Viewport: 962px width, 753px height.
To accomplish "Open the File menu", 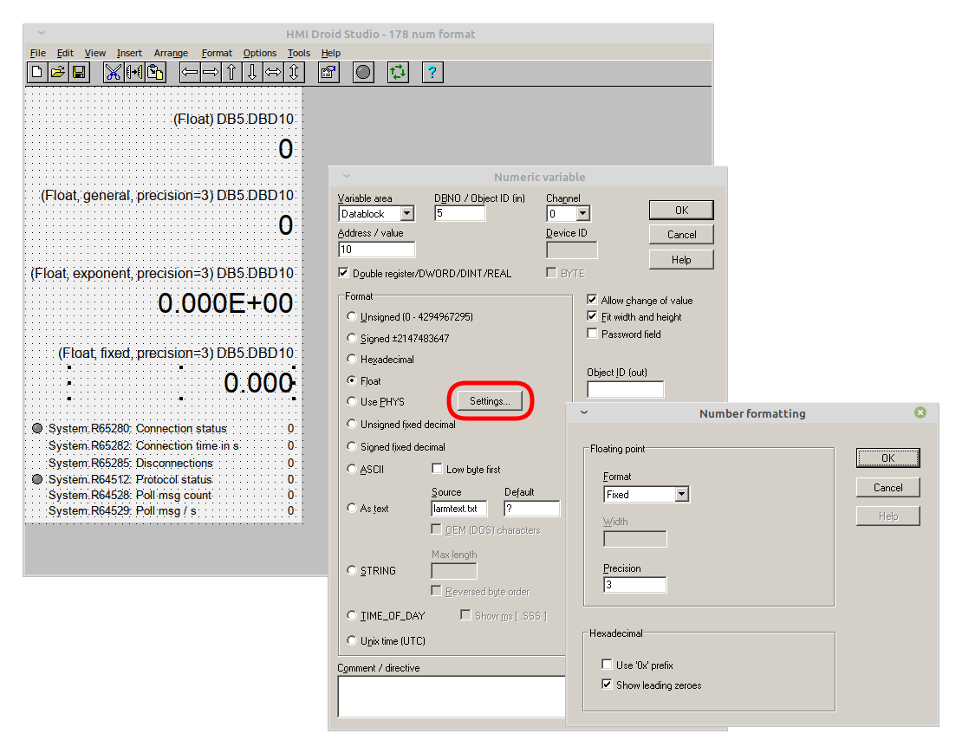I will (38, 53).
